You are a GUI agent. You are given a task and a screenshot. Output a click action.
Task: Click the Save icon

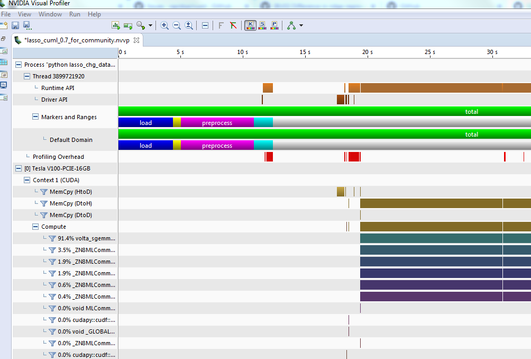click(x=15, y=25)
